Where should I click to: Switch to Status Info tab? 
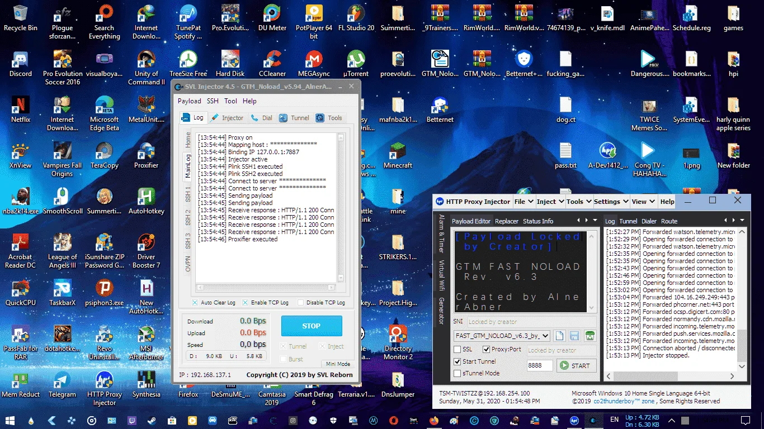point(538,221)
